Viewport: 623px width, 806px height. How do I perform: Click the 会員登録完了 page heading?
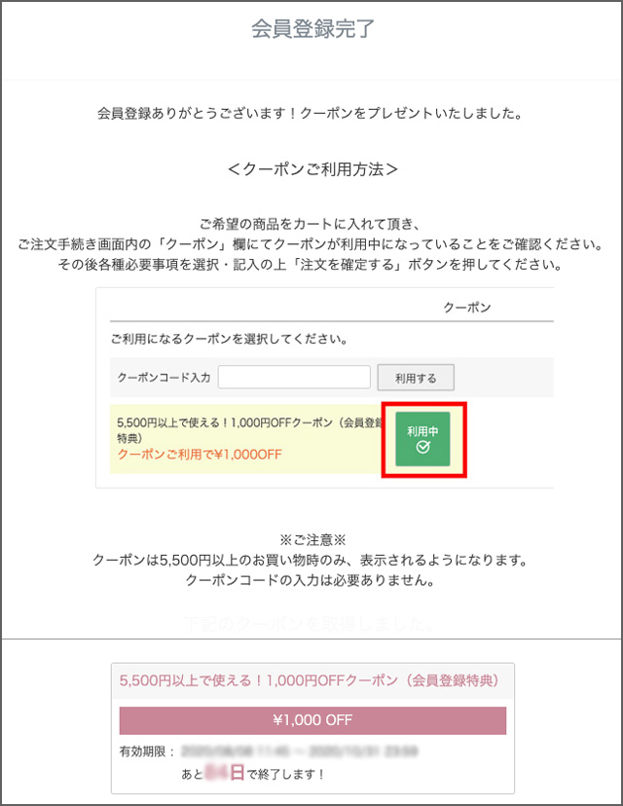pyautogui.click(x=312, y=29)
